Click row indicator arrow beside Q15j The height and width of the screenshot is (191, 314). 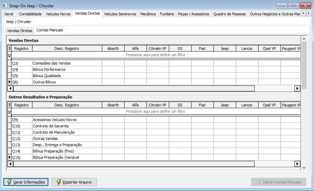coord(9,157)
